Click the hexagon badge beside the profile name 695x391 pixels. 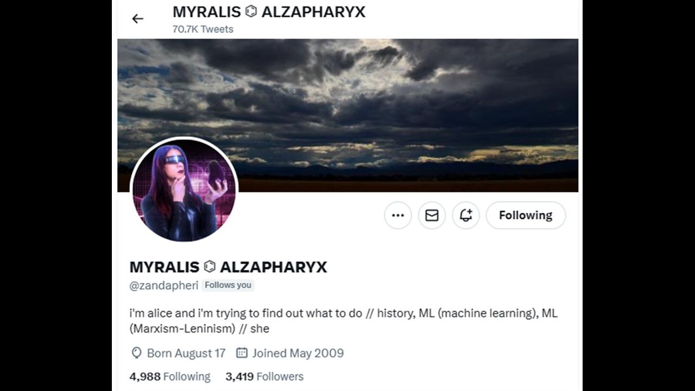[210, 267]
